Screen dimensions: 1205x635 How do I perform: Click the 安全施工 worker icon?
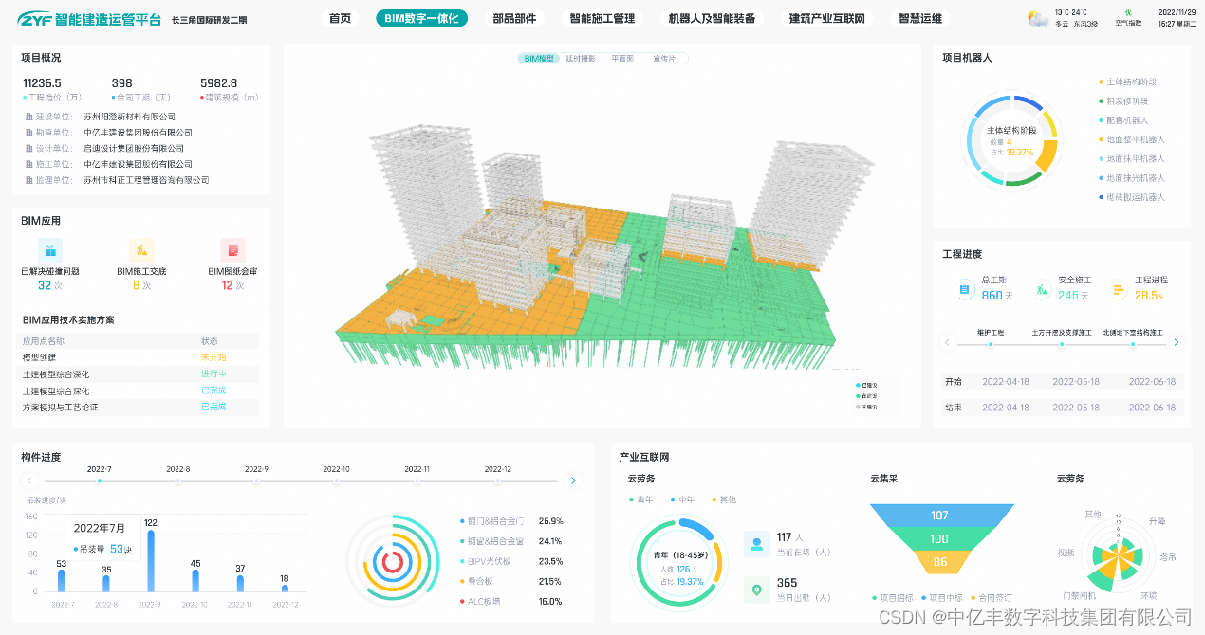point(1041,288)
